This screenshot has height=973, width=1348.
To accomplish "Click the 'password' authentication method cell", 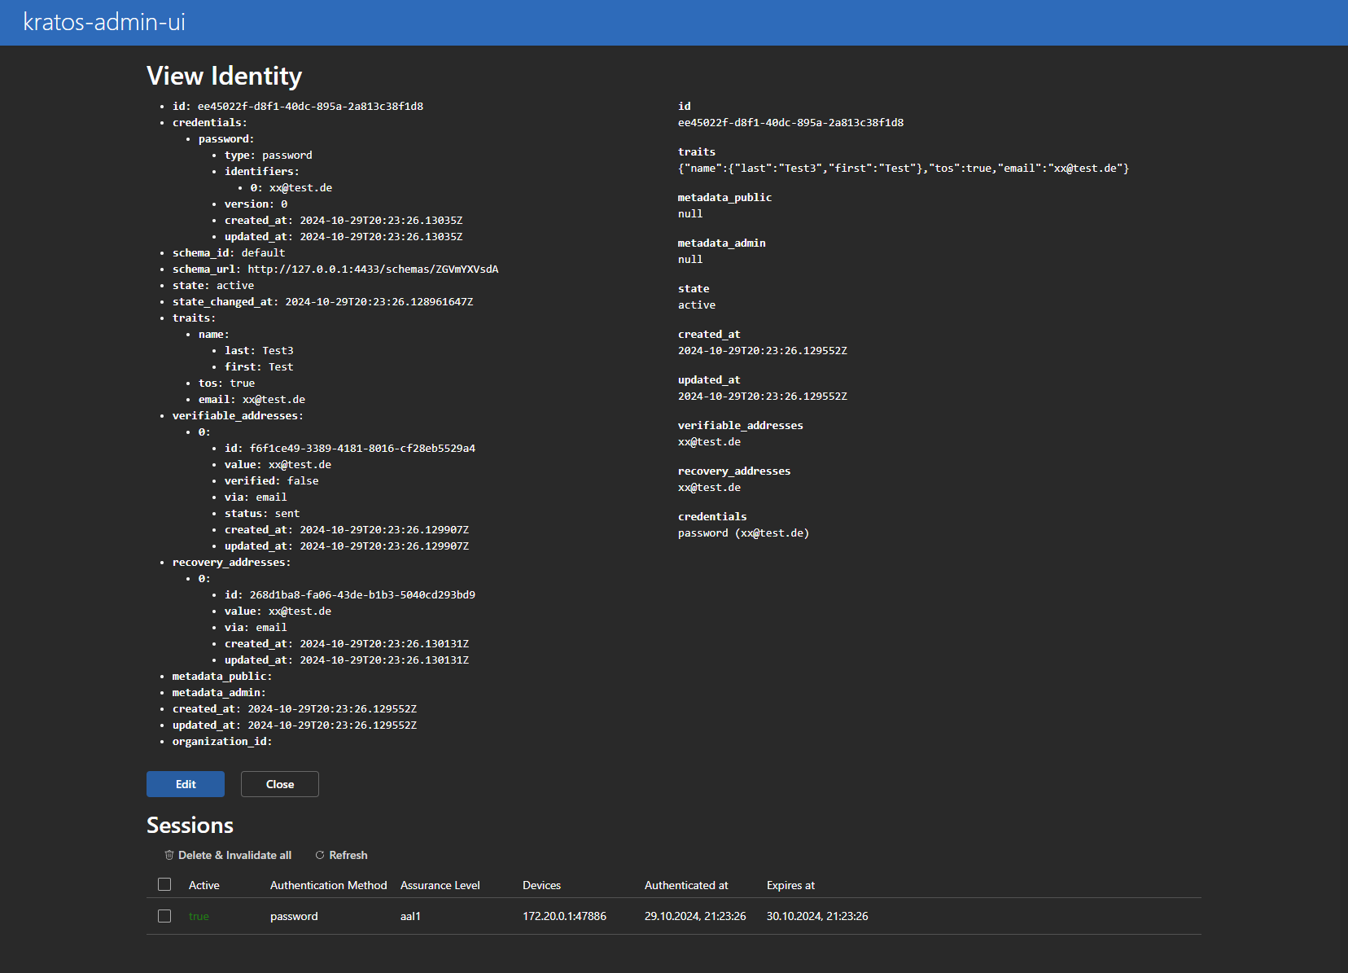I will click(x=294, y=916).
